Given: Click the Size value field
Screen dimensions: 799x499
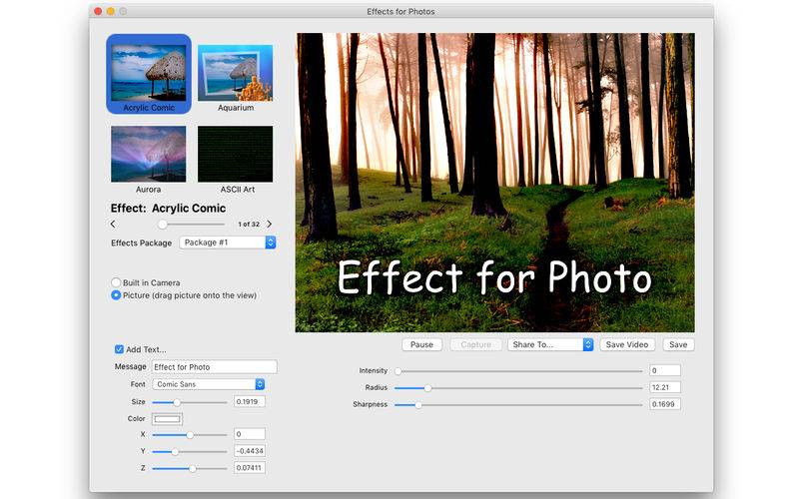Looking at the screenshot, I should tap(249, 402).
